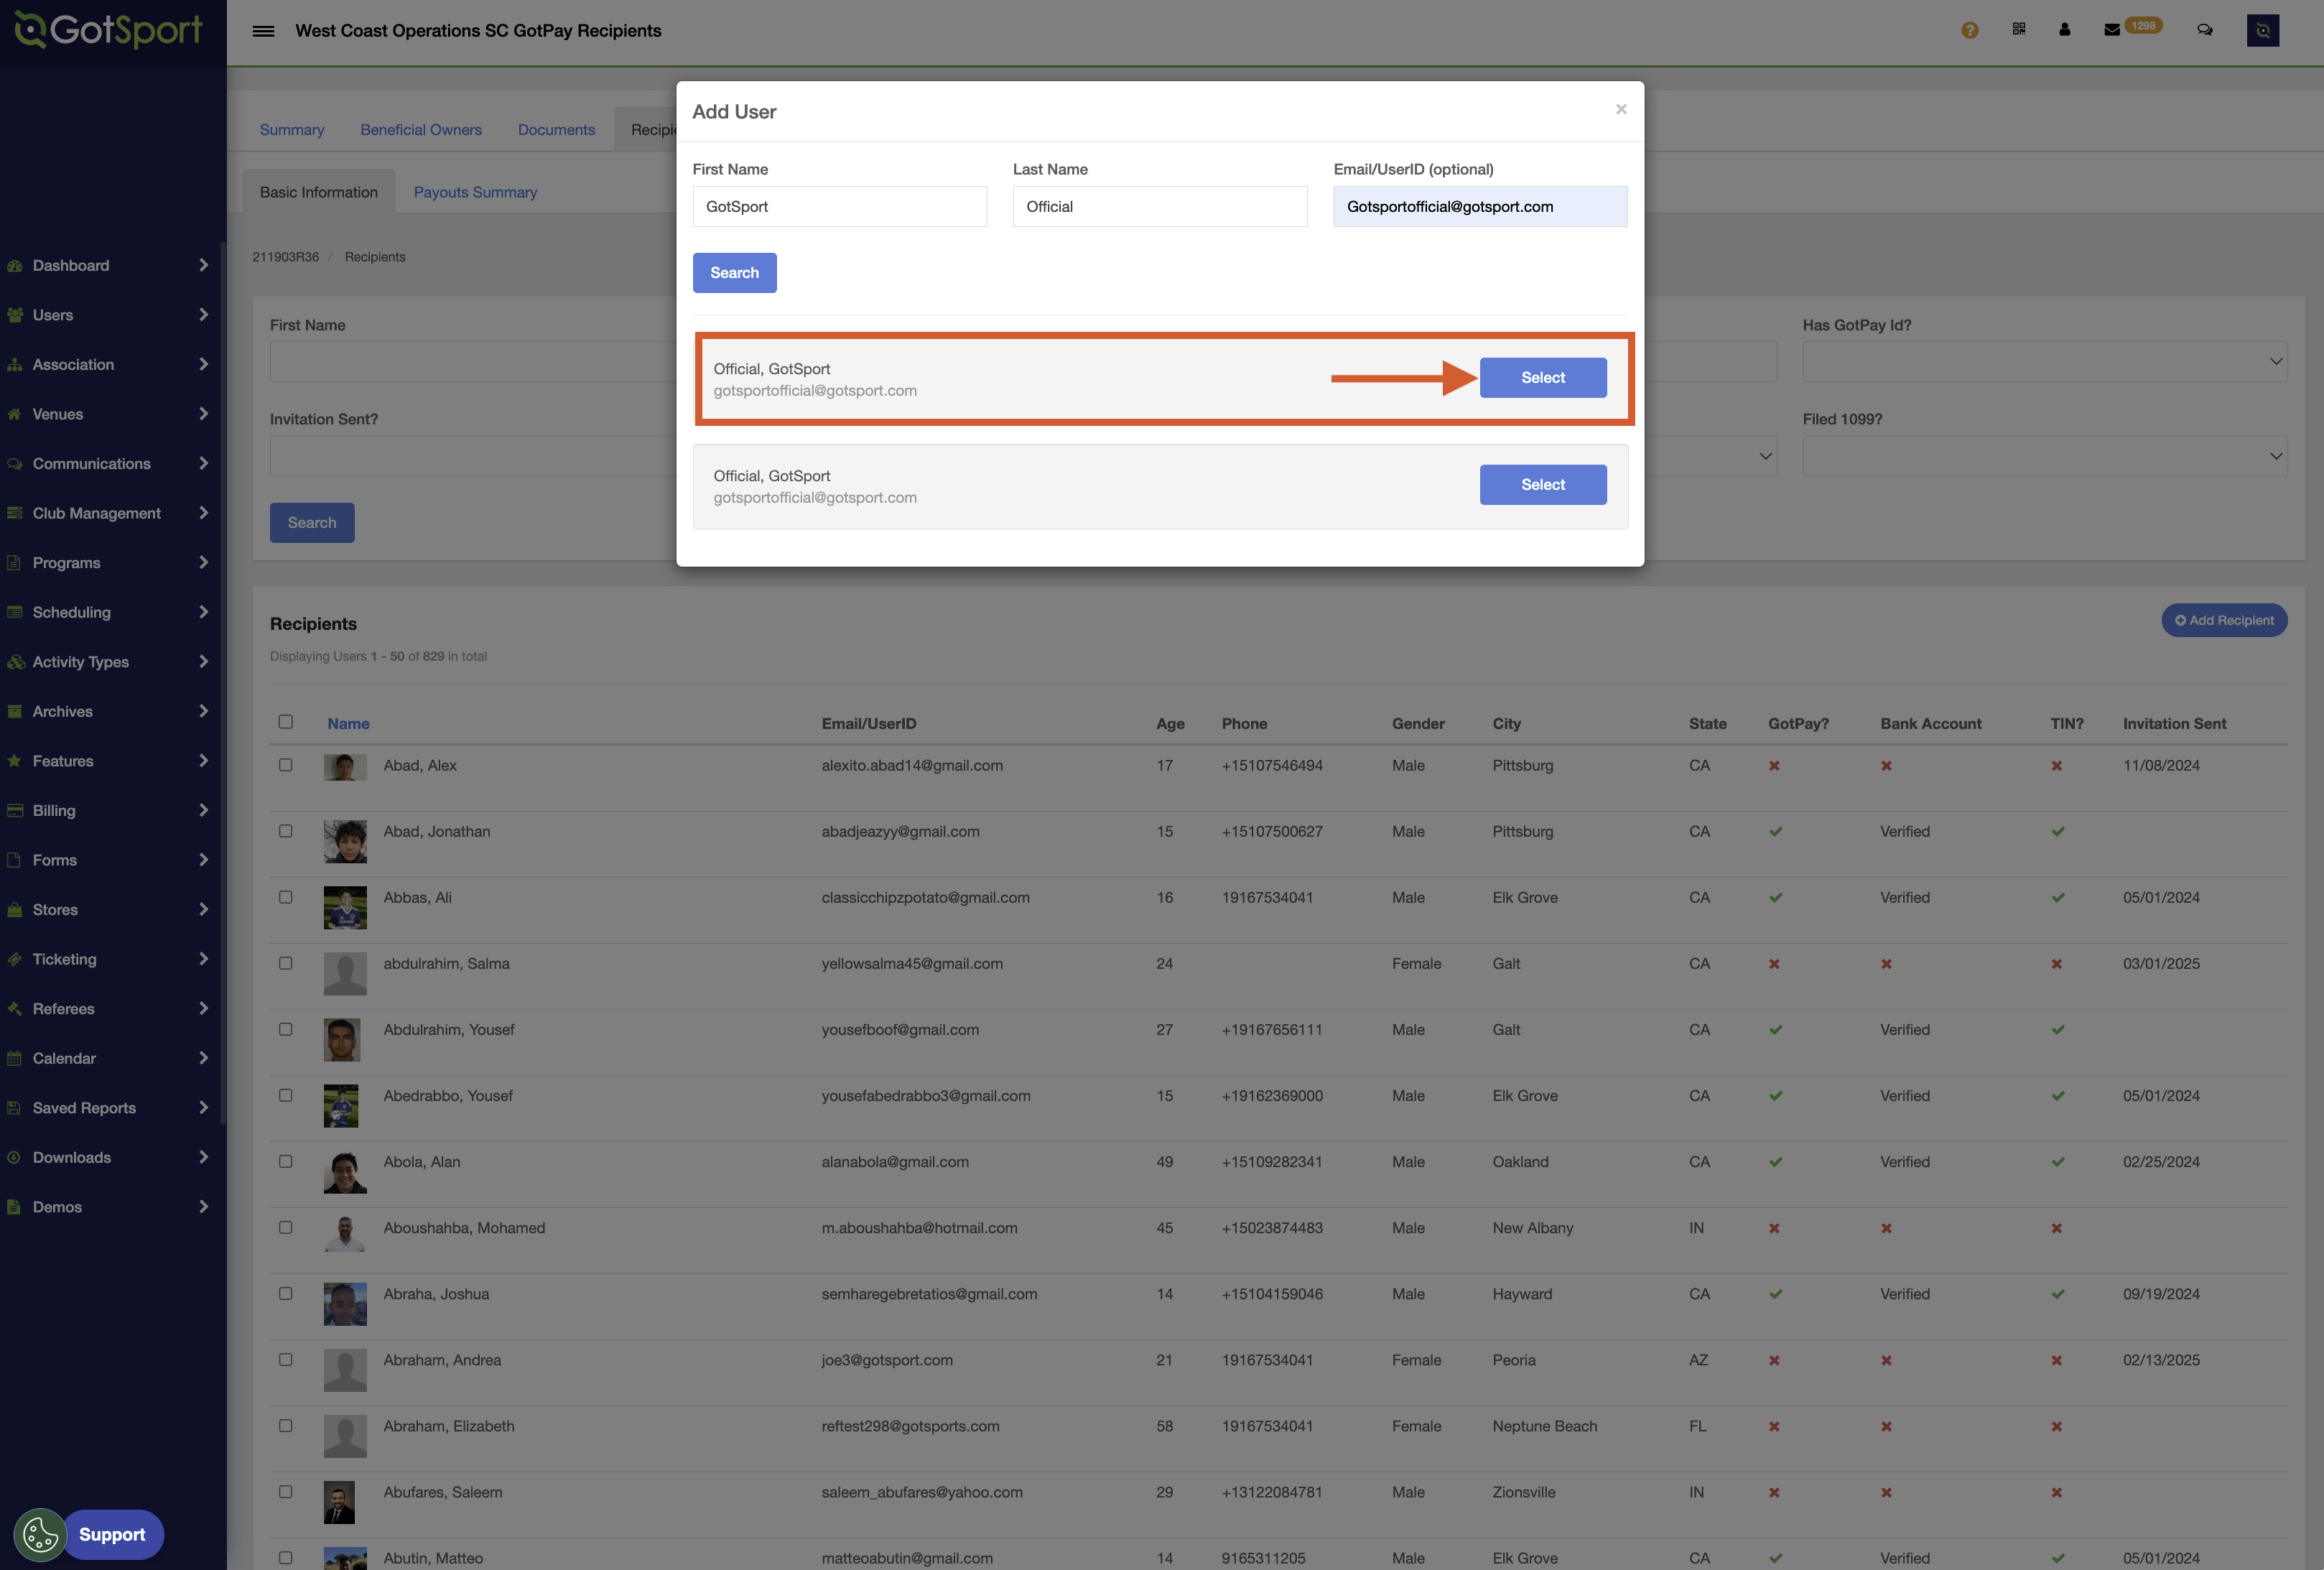
Task: Expand the Demos sidebar chevron
Action: point(203,1207)
